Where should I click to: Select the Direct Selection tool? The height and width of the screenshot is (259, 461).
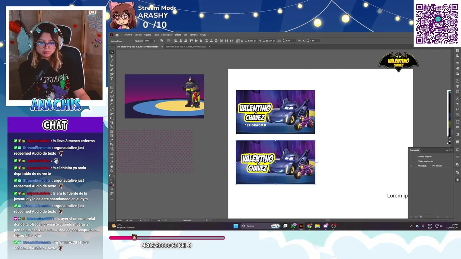coord(112,56)
